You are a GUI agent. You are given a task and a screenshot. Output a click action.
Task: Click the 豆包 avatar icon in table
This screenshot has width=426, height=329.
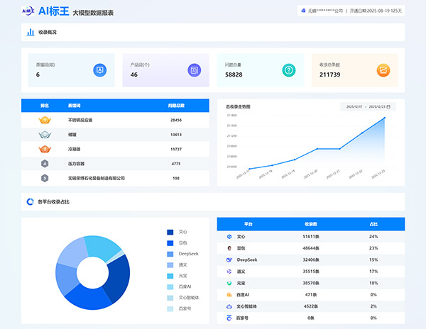point(229,248)
